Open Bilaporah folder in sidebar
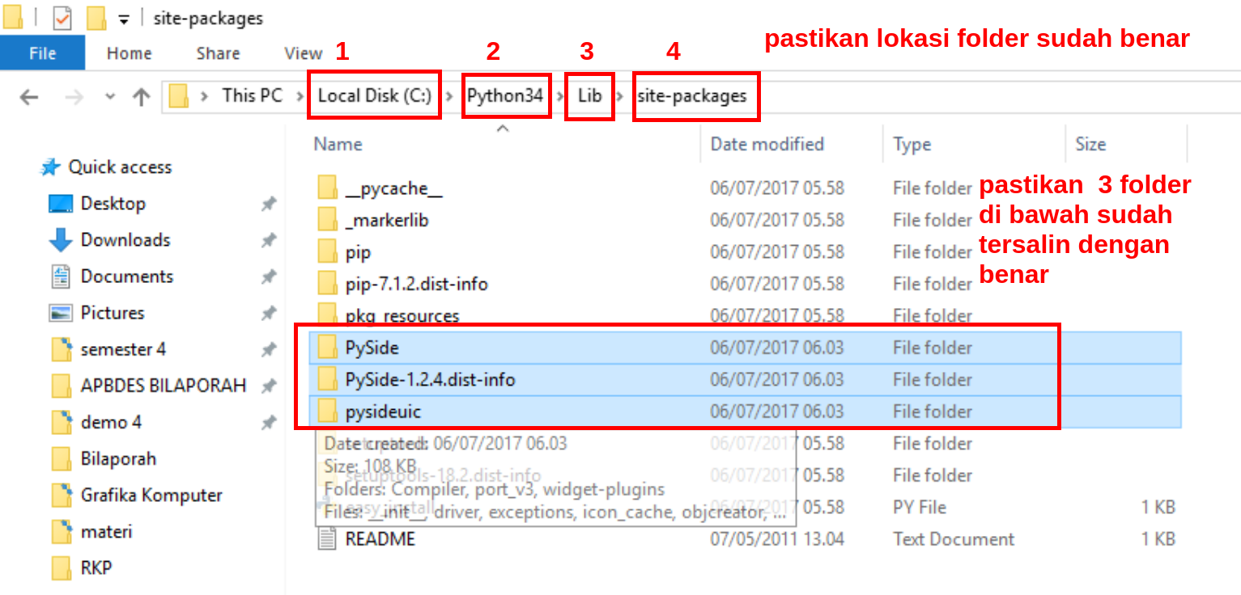The height and width of the screenshot is (595, 1241). coord(118,458)
